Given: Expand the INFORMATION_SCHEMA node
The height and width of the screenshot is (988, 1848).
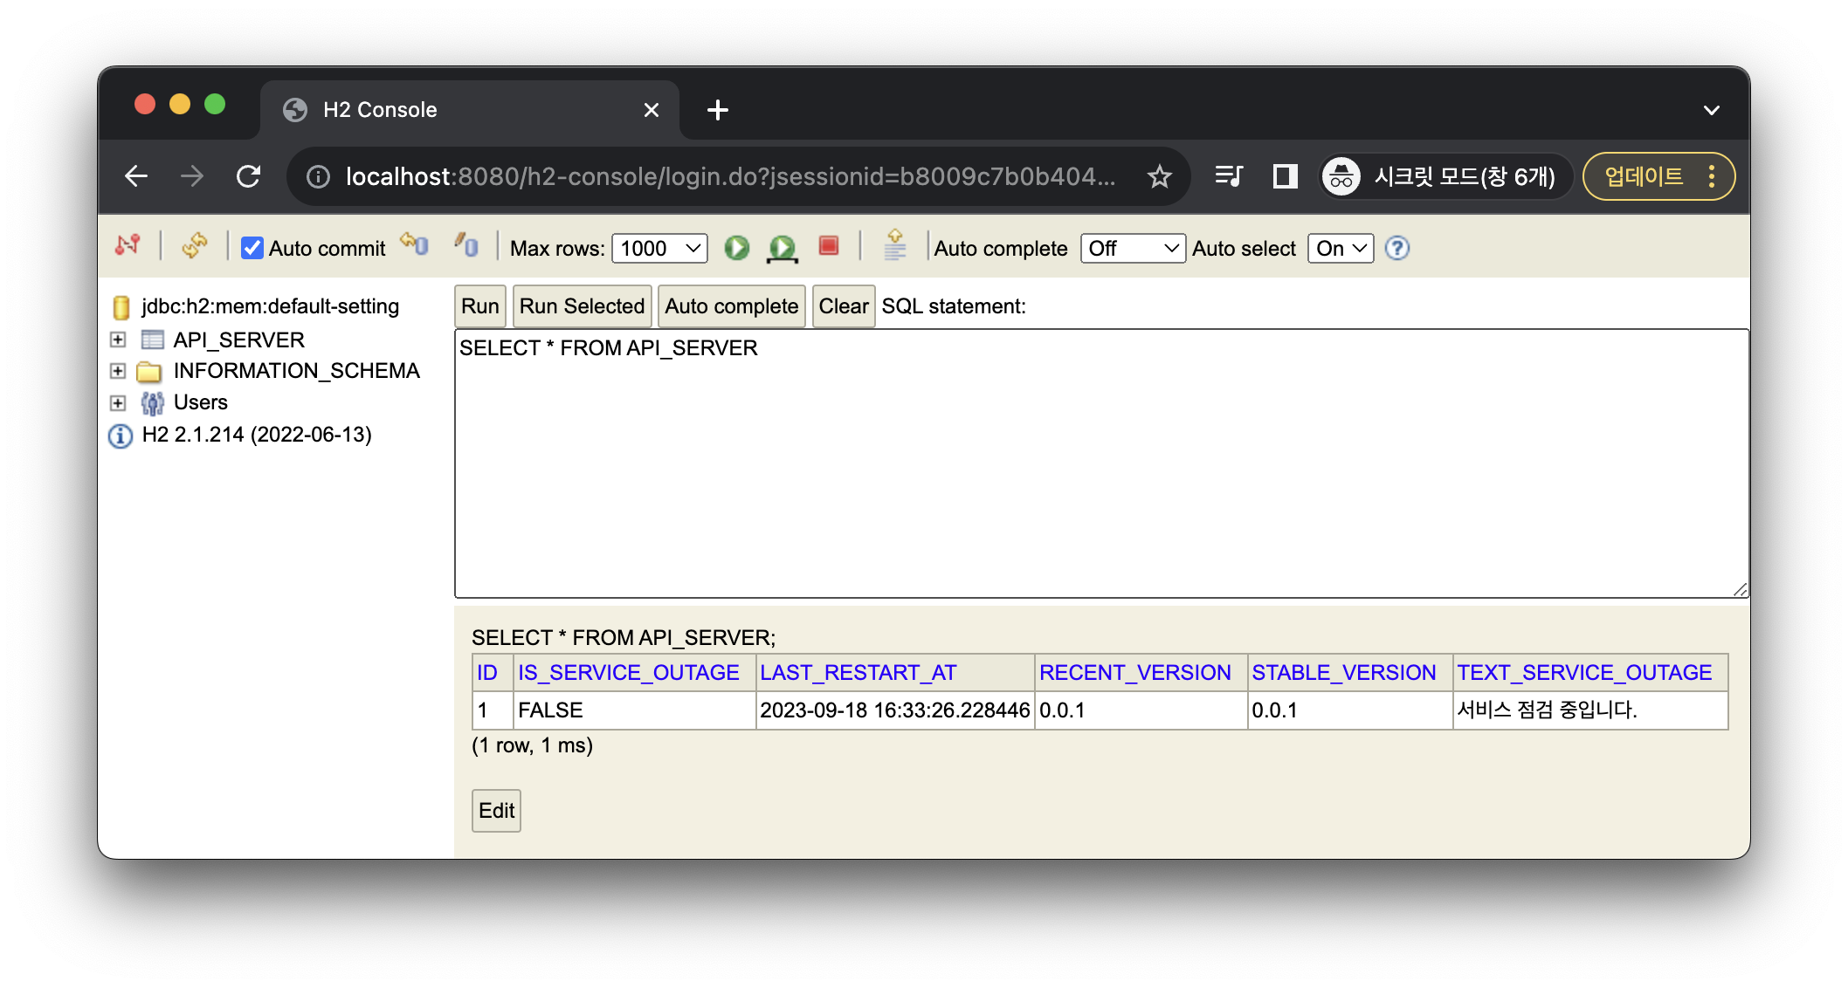Looking at the screenshot, I should [x=118, y=371].
